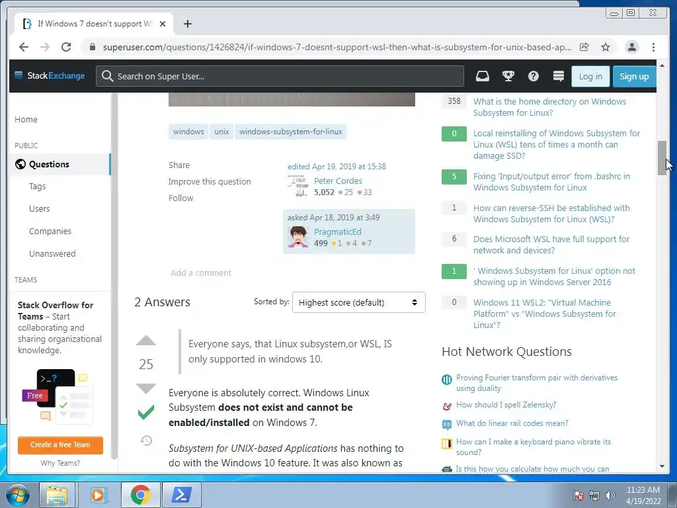Viewport: 677px width, 508px height.
Task: Open Companies in sidebar
Action: pos(50,231)
